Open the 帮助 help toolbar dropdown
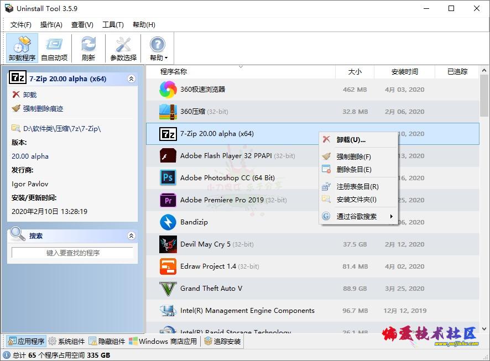Image resolution: width=490 pixels, height=361 pixels. [x=158, y=49]
